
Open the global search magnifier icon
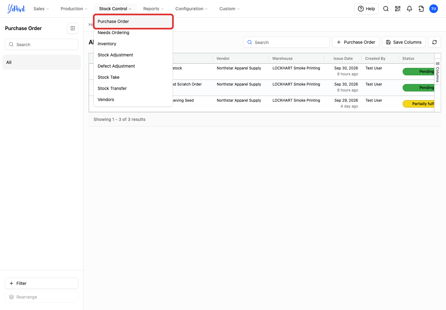[386, 9]
